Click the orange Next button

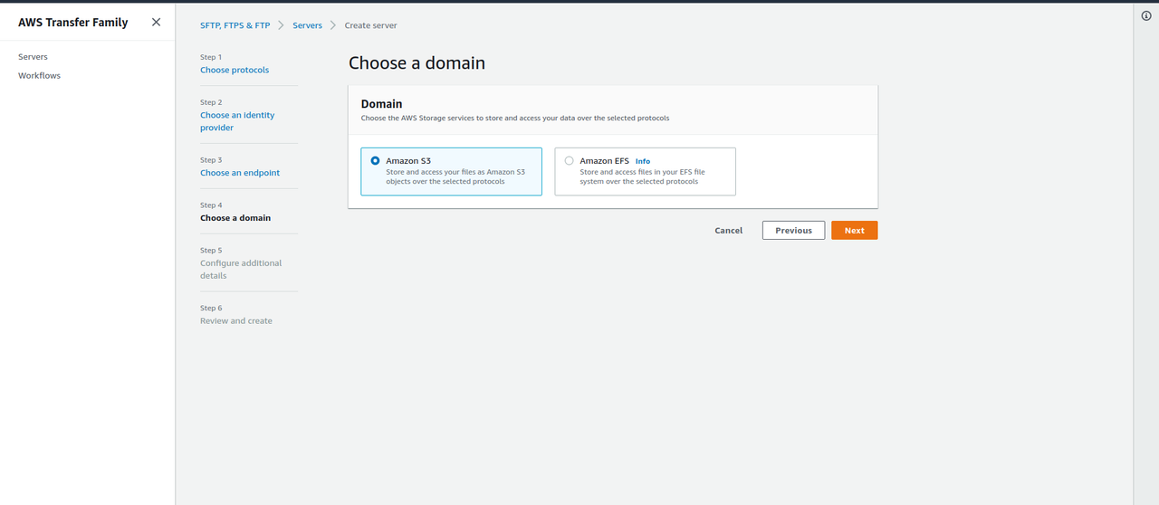tap(854, 231)
